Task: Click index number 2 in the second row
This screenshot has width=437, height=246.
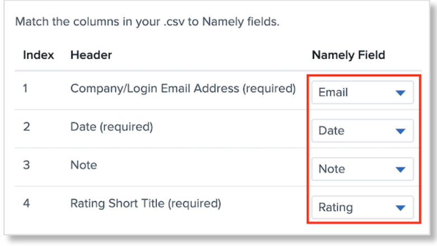Action: 26,127
